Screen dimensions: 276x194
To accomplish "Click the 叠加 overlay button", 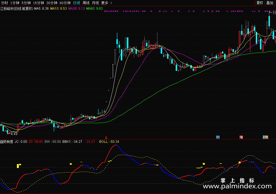I will pos(270,3).
